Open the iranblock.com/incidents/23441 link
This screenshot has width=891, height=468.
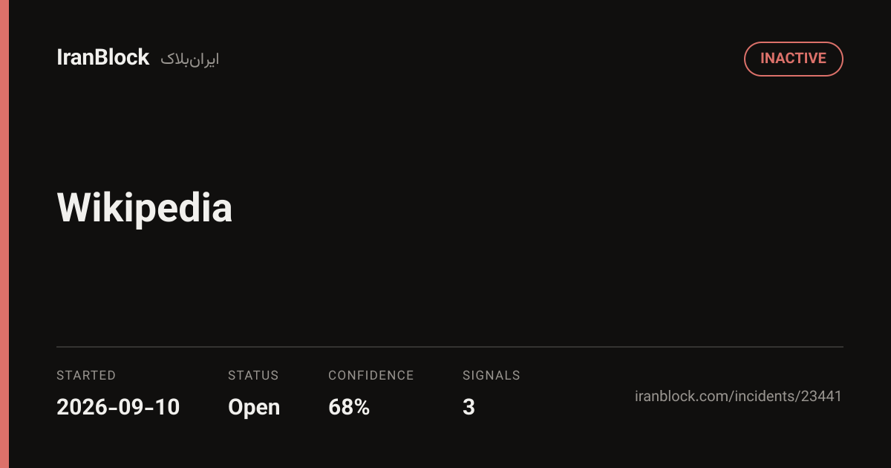pos(739,396)
